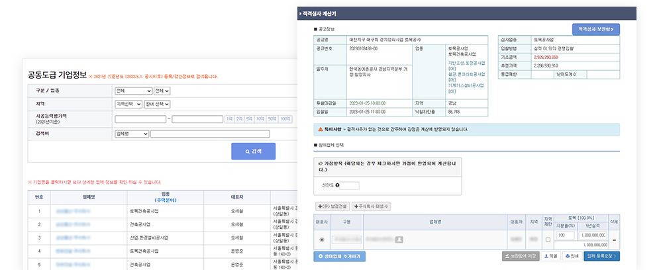Select the 대표사 radio button

[x=322, y=240]
